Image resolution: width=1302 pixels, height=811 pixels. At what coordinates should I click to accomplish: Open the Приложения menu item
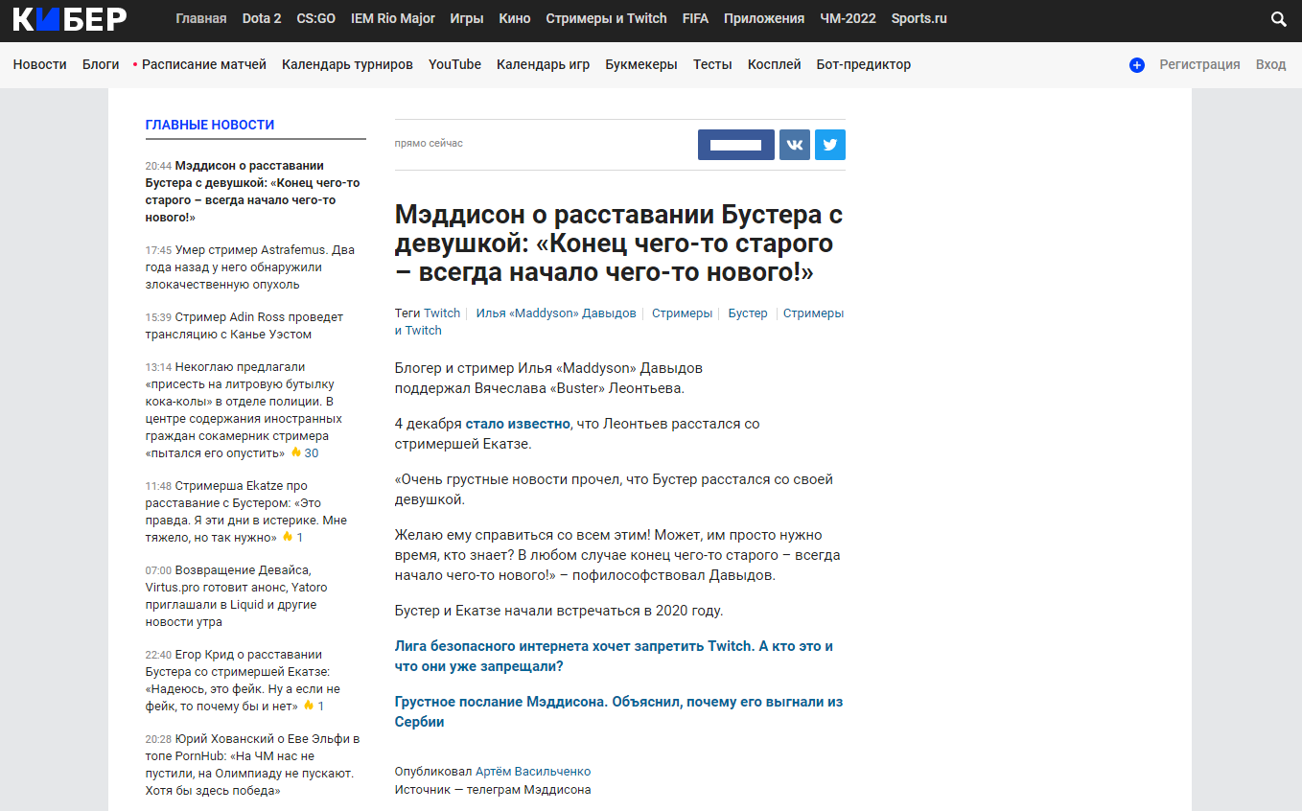click(764, 18)
